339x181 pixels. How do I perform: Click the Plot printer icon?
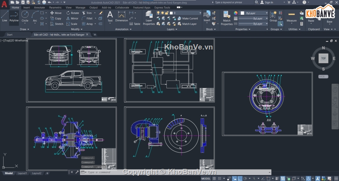click(44, 2)
